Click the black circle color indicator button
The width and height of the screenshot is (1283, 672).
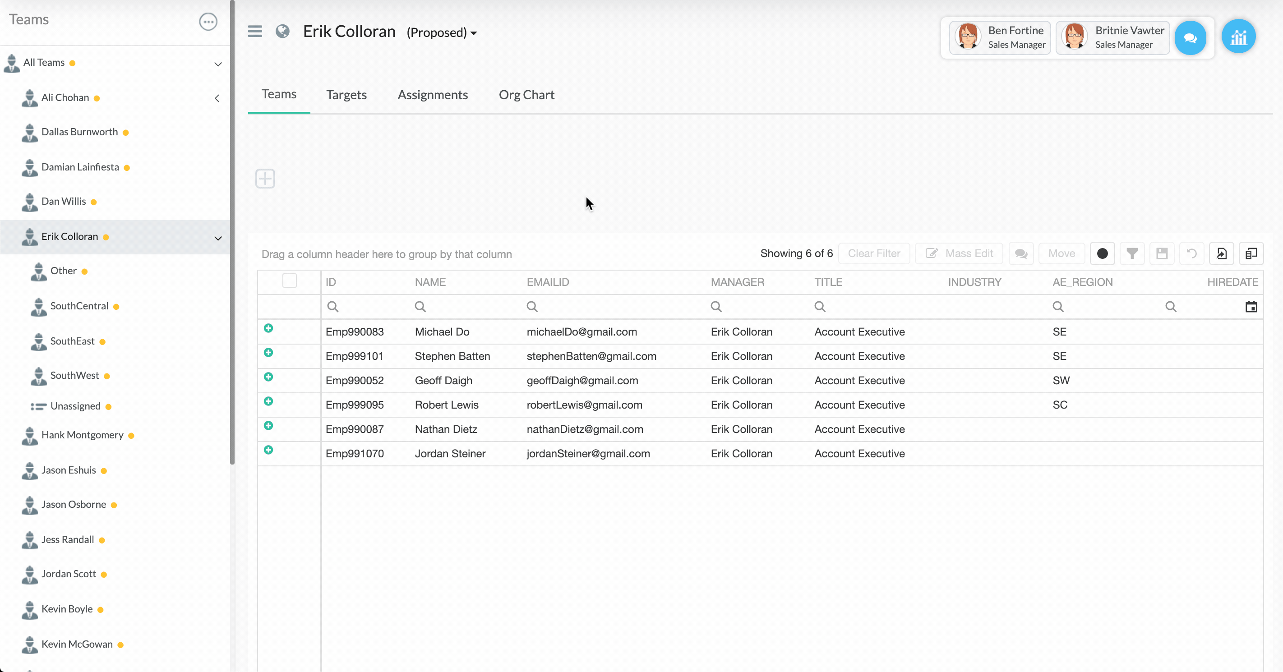[1102, 253]
